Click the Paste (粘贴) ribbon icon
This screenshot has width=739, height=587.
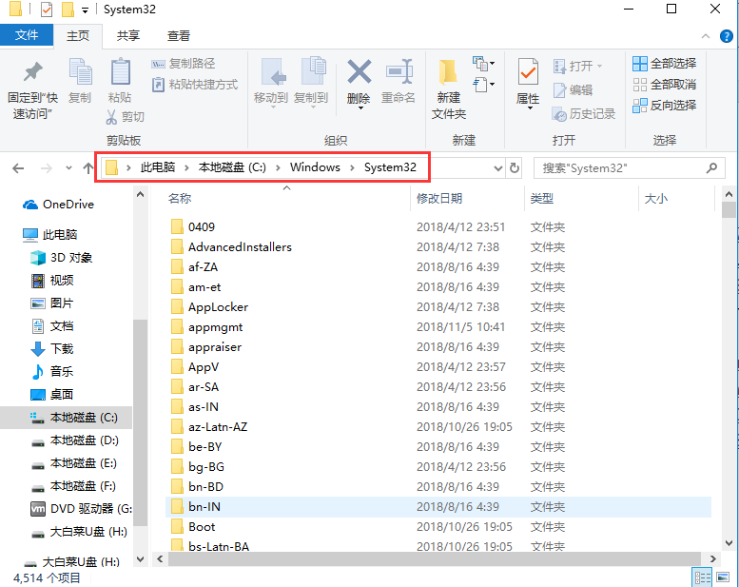(120, 71)
